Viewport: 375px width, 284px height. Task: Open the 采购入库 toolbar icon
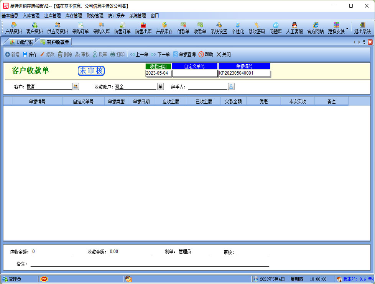(101, 28)
